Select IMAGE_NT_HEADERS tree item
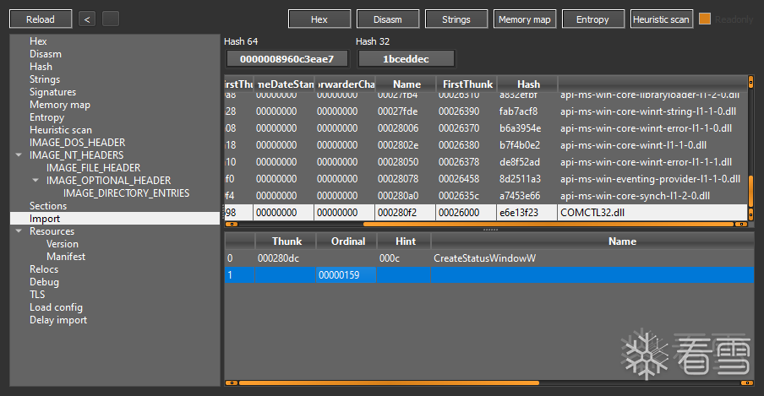Screen dimensions: 764x396 [x=76, y=155]
